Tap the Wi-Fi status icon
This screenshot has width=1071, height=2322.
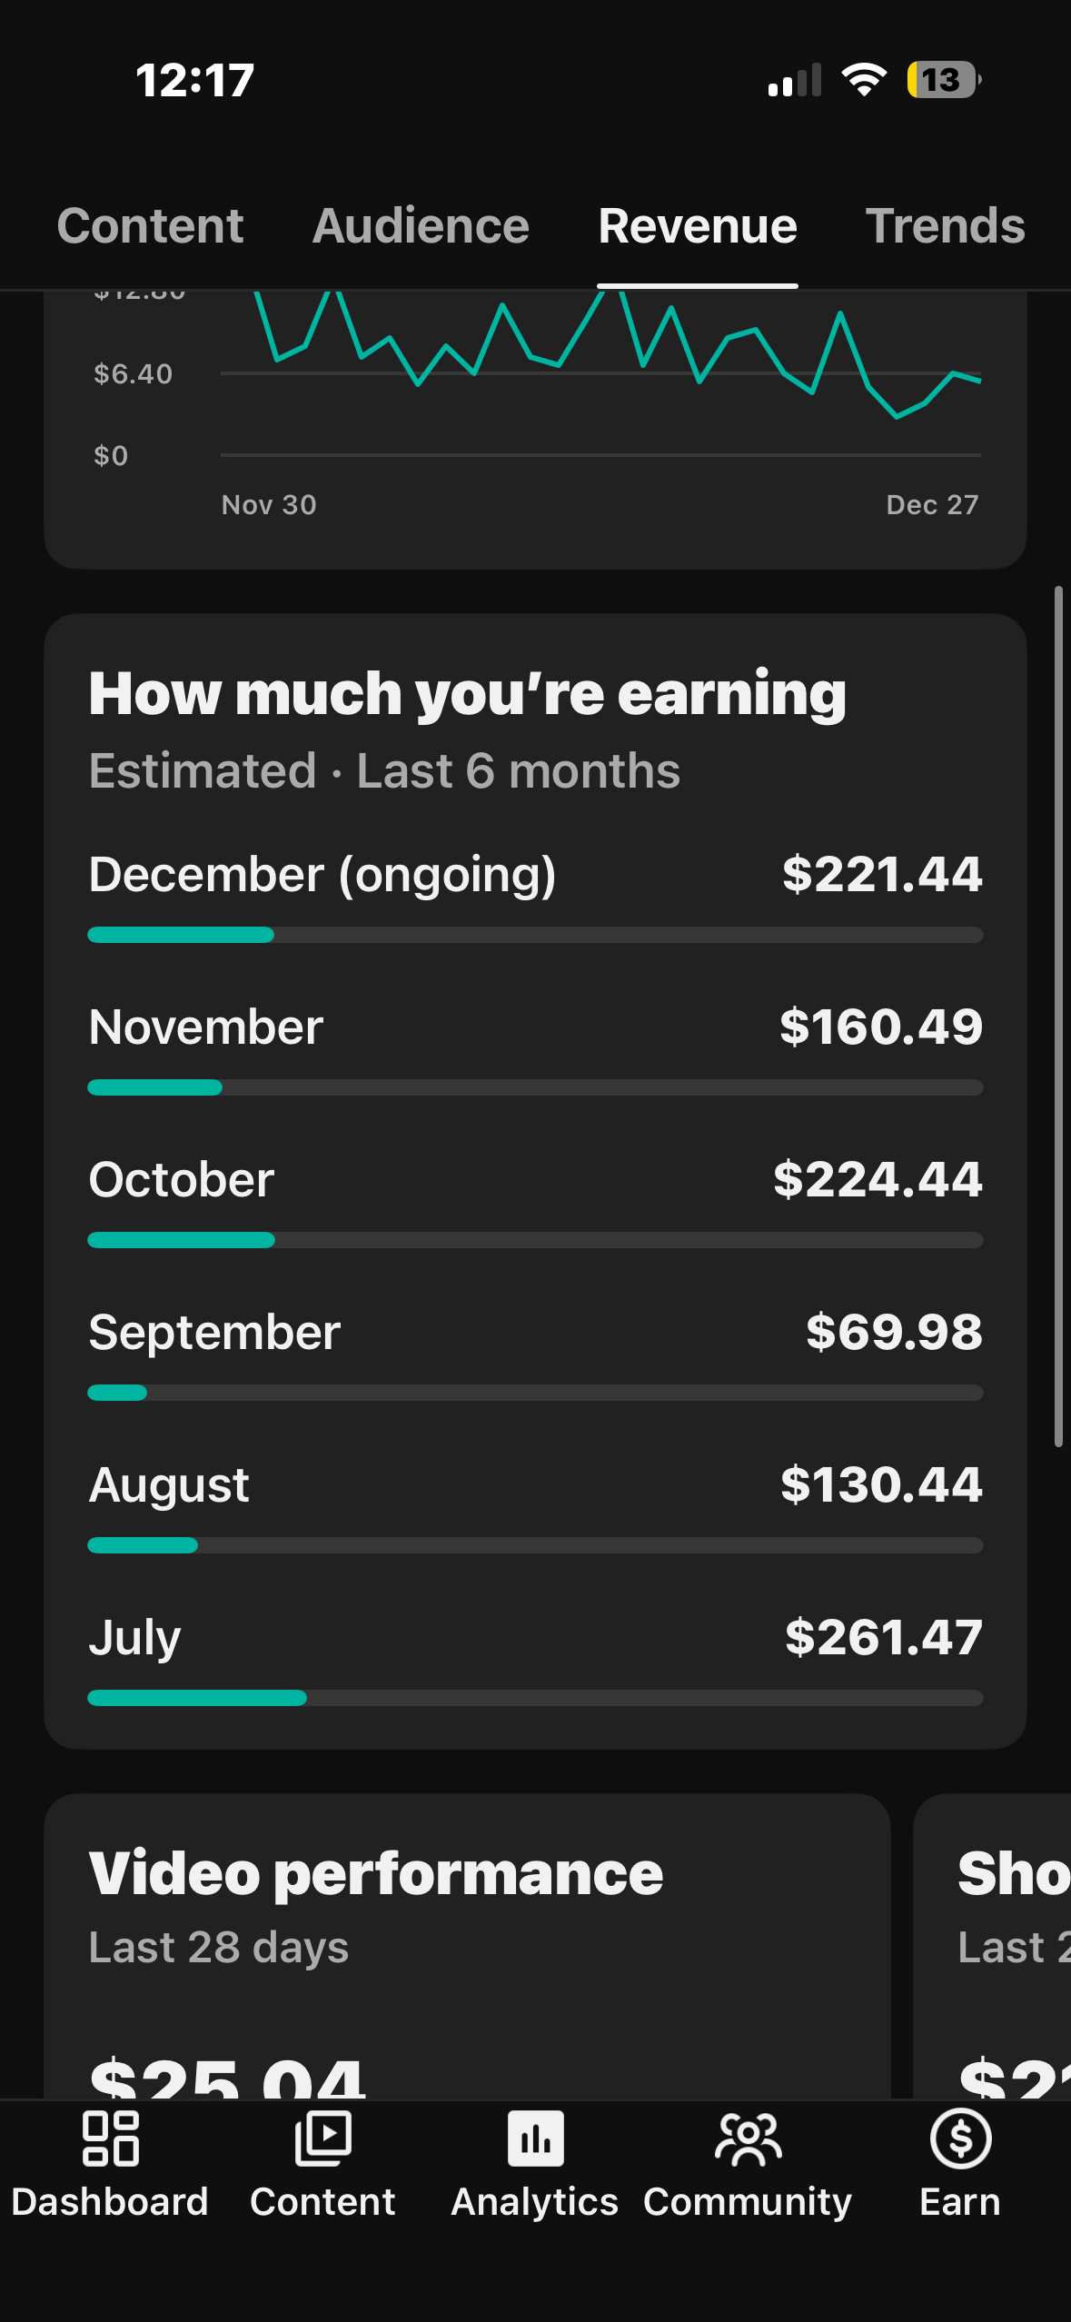[x=864, y=80]
